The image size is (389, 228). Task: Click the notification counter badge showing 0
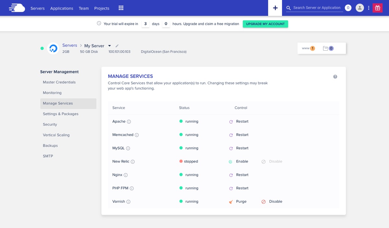348,8
